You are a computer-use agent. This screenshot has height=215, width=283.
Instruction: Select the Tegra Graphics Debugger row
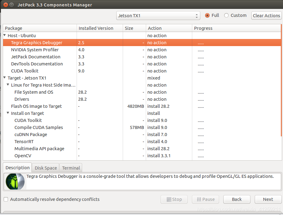pos(142,43)
